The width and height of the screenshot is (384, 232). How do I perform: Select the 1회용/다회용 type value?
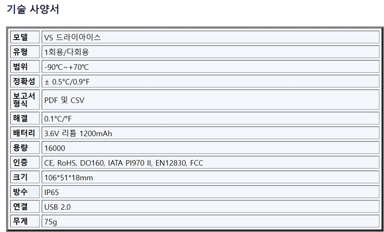pos(66,52)
